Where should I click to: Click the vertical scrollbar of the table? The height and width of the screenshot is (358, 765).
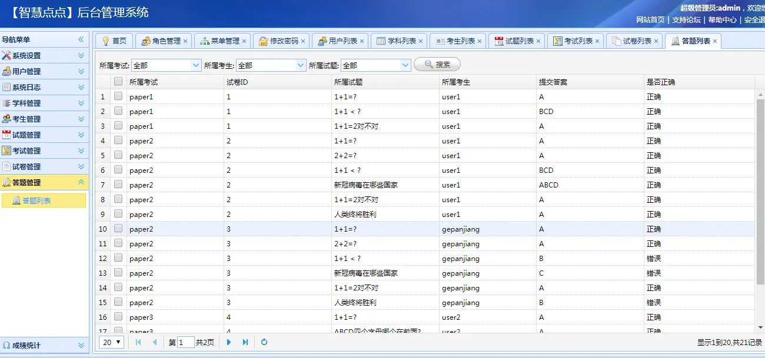click(x=760, y=192)
